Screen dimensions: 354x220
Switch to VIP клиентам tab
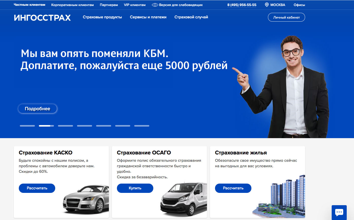click(135, 5)
